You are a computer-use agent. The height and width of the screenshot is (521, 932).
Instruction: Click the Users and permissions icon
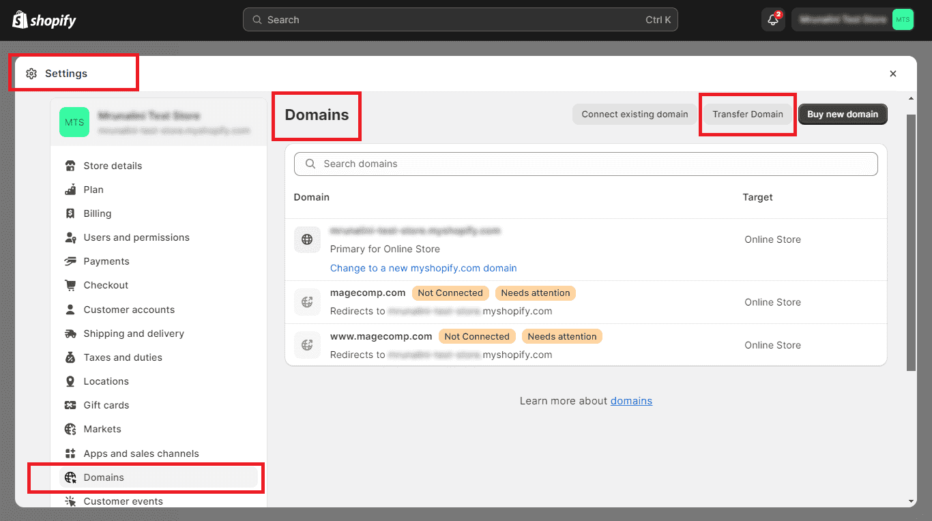(x=70, y=237)
